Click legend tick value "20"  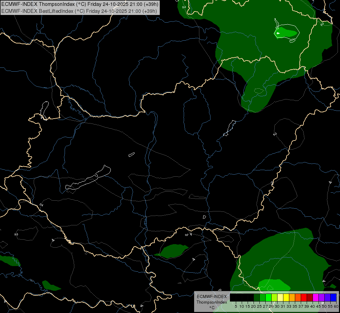pos(254,306)
